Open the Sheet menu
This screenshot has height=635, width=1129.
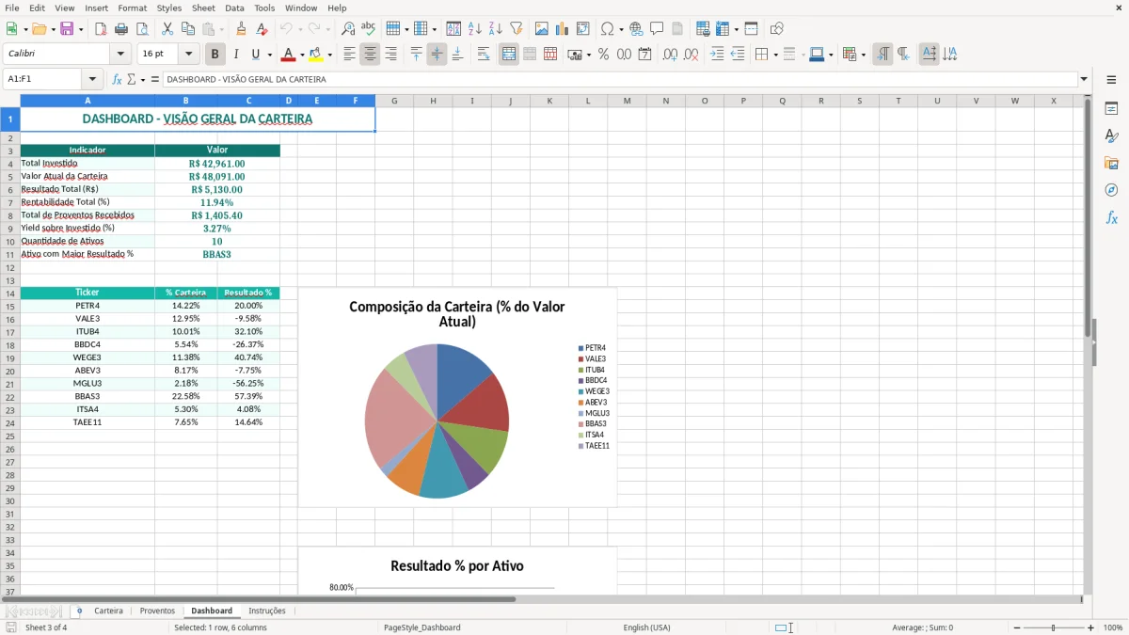[203, 8]
